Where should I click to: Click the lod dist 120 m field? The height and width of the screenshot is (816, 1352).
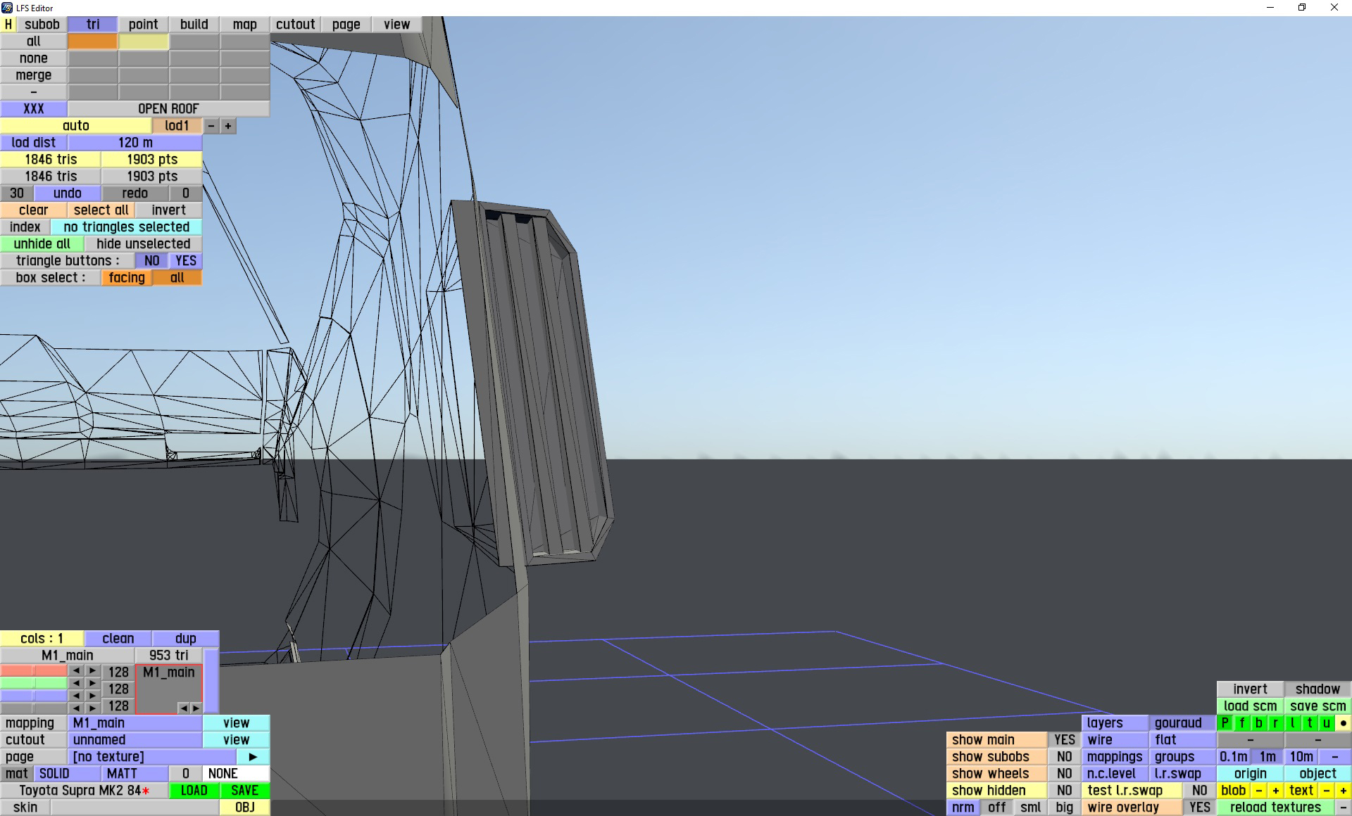pyautogui.click(x=135, y=143)
